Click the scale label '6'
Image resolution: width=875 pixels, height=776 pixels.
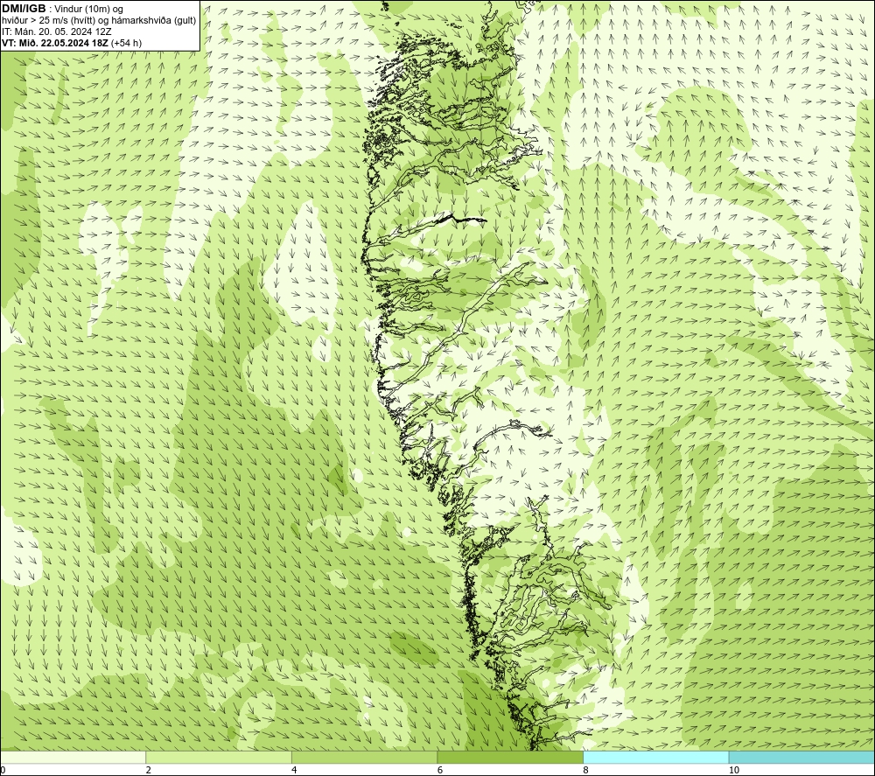[x=440, y=770]
